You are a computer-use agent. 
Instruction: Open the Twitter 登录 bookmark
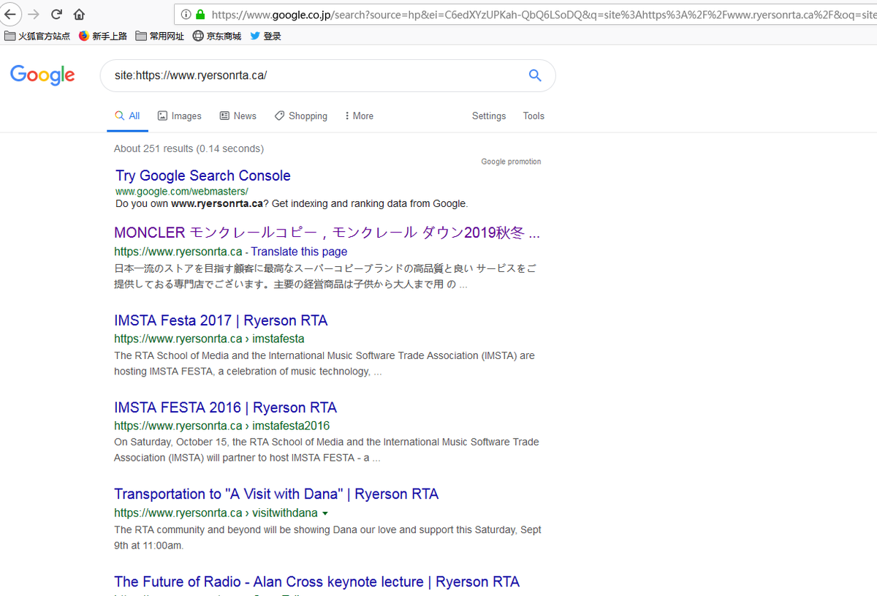(x=265, y=36)
